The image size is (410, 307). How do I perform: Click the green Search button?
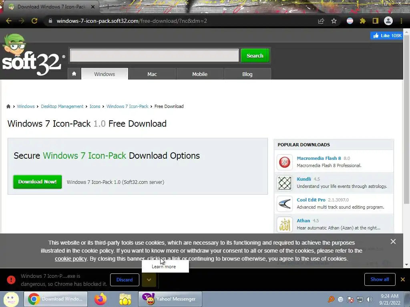[x=255, y=56]
